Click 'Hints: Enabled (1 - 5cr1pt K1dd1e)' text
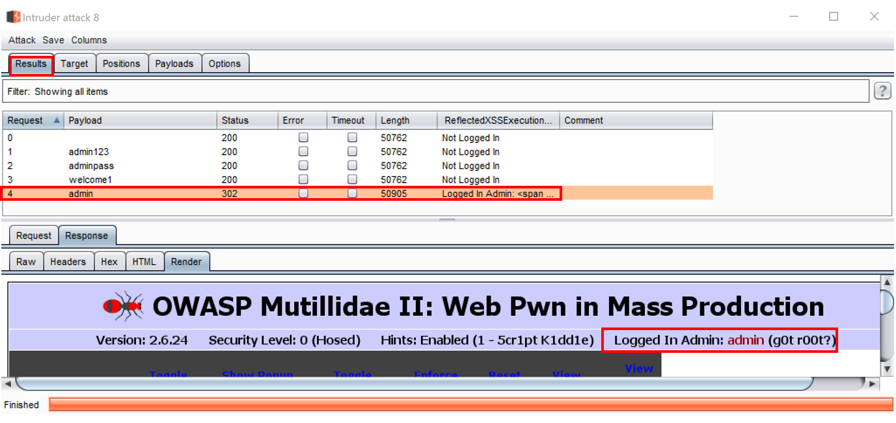The width and height of the screenshot is (896, 423). (x=487, y=340)
